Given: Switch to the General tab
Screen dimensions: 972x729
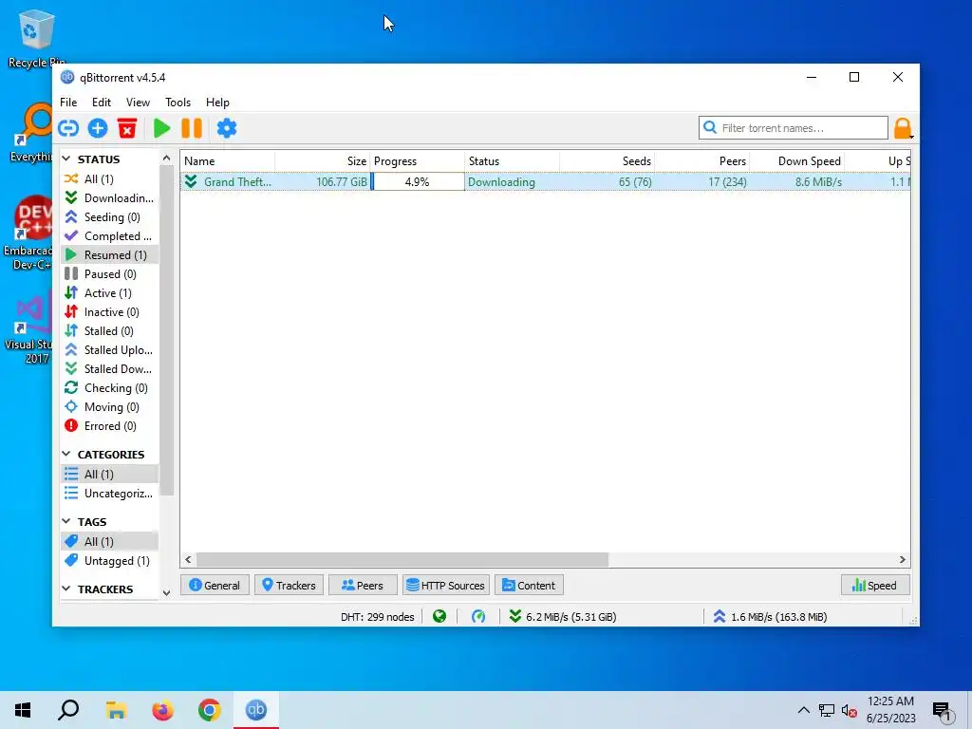Looking at the screenshot, I should 215,585.
